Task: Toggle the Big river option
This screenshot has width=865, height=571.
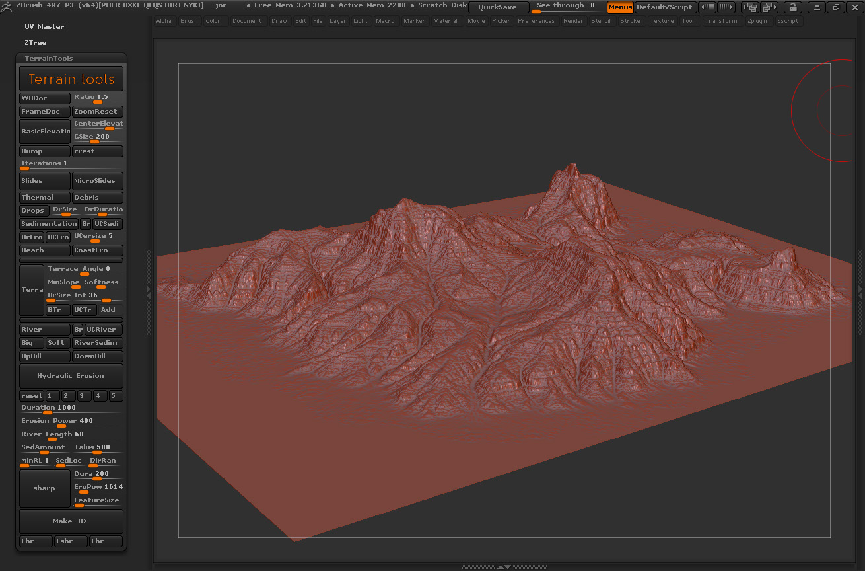Action: [x=32, y=342]
